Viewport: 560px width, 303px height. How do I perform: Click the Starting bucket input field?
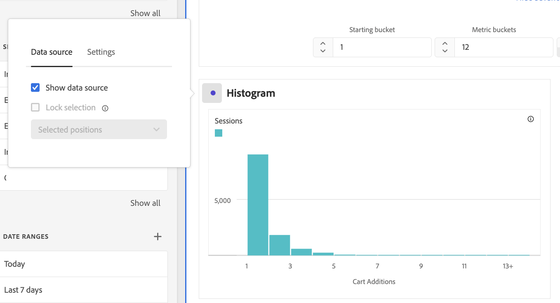coord(382,47)
